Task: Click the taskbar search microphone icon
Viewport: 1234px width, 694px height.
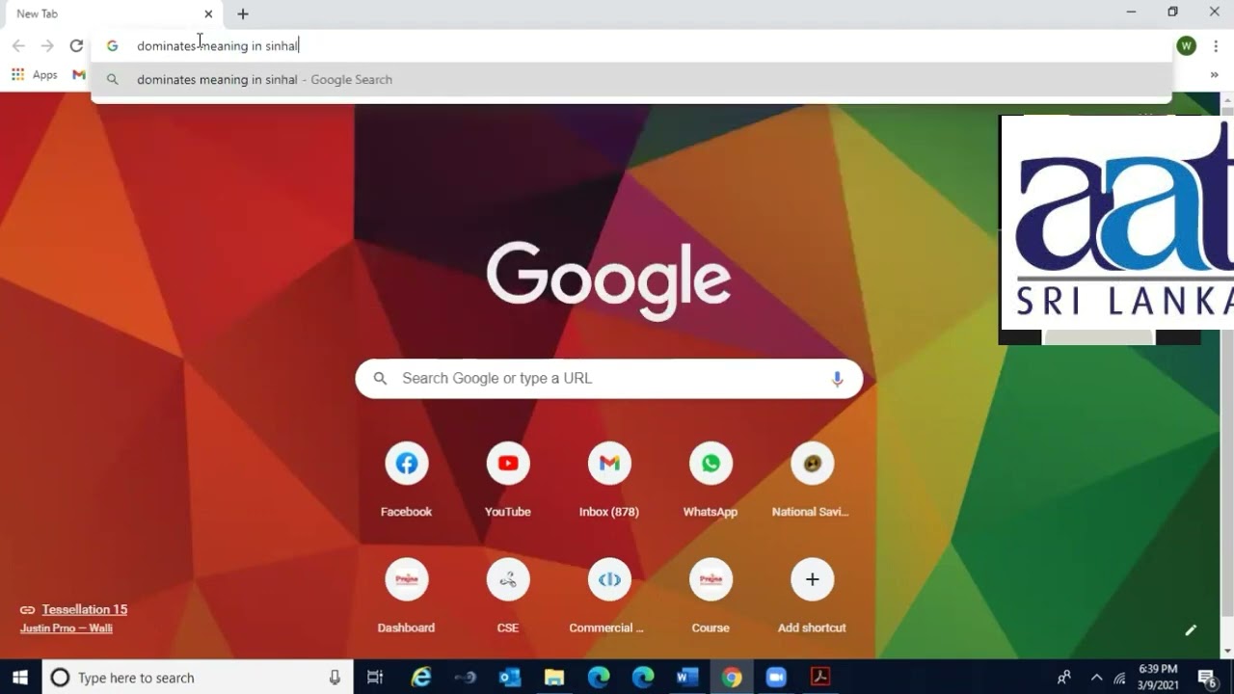Action: coord(335,678)
